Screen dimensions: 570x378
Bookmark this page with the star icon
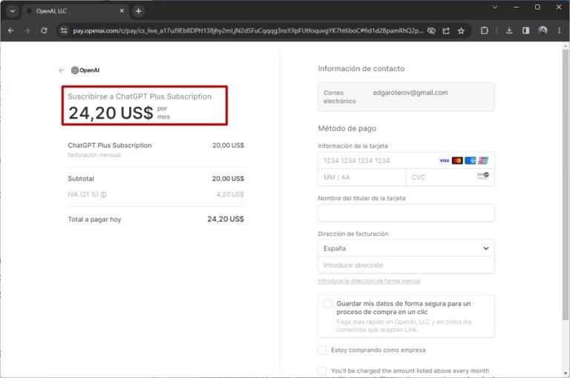point(461,31)
